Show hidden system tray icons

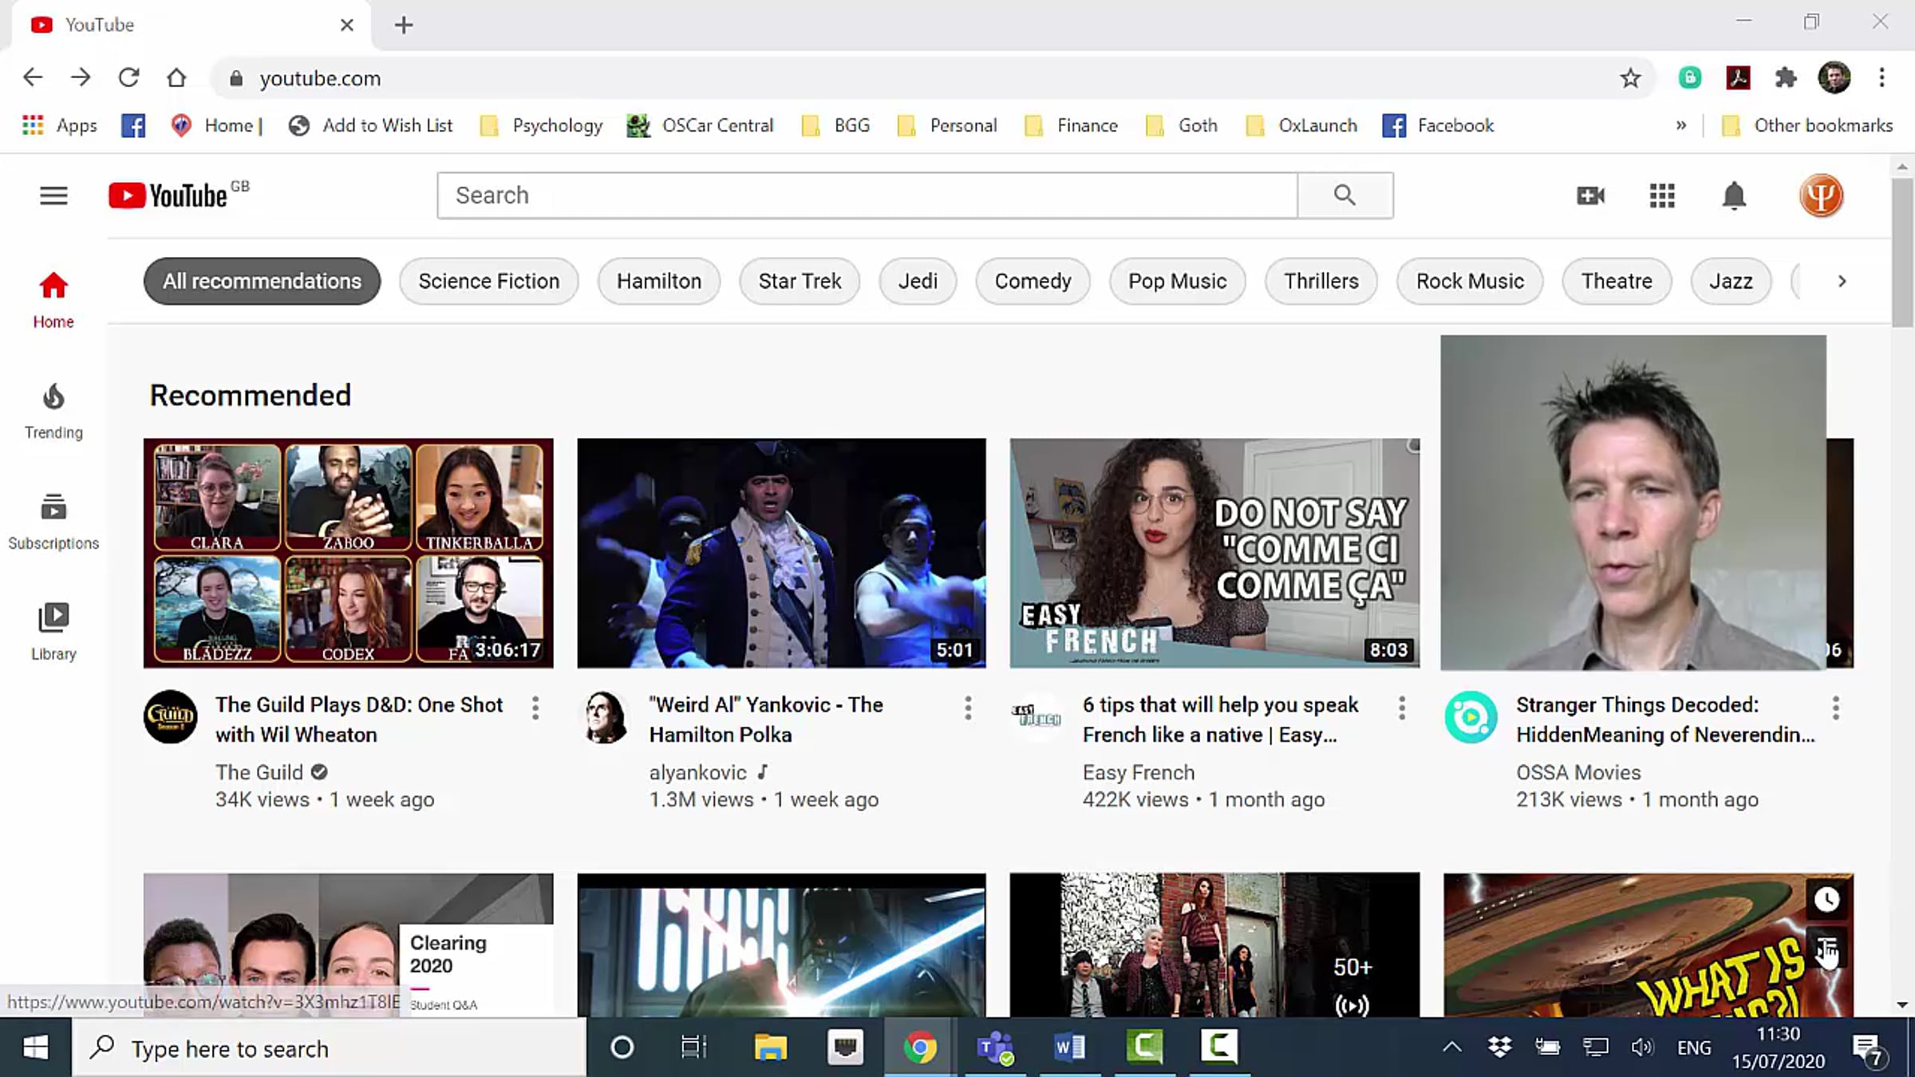click(x=1452, y=1047)
